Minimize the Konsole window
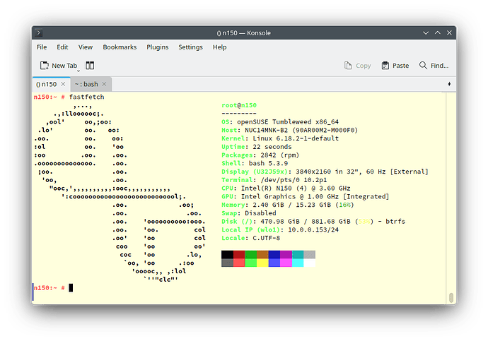 pyautogui.click(x=426, y=33)
